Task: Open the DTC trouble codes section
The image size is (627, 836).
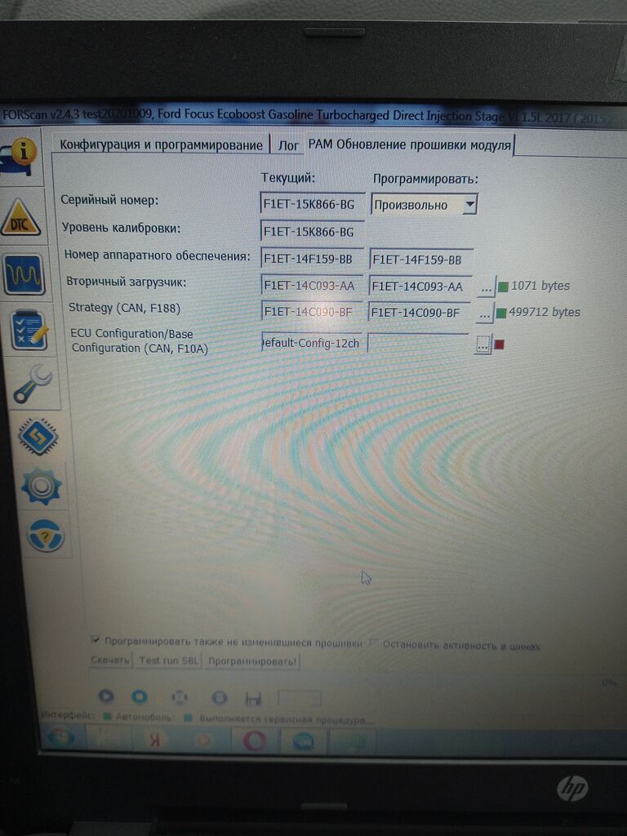Action: point(20,217)
